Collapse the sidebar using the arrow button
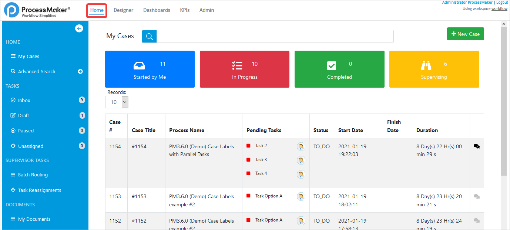This screenshot has height=230, width=510. (x=79, y=28)
